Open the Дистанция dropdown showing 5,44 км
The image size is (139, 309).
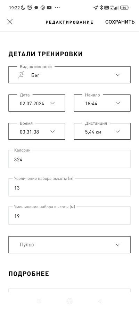point(102,131)
